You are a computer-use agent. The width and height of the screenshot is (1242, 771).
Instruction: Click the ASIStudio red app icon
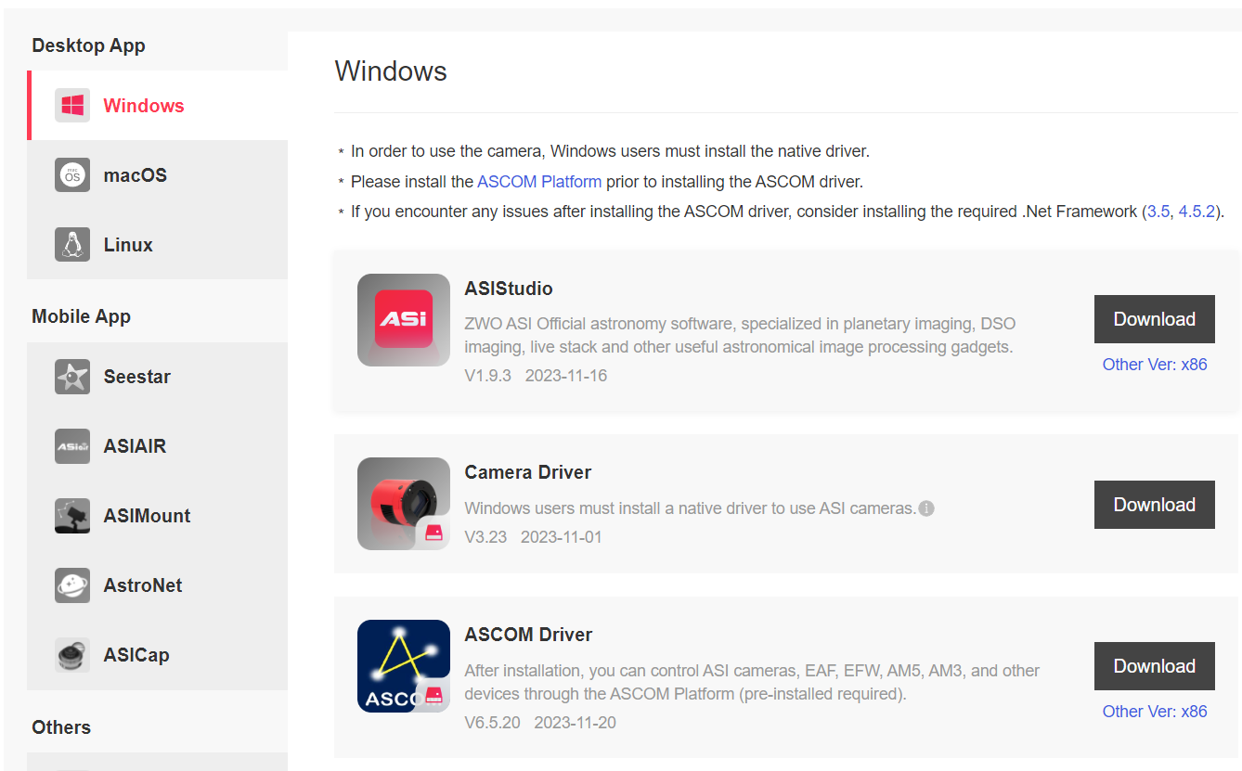pyautogui.click(x=404, y=320)
